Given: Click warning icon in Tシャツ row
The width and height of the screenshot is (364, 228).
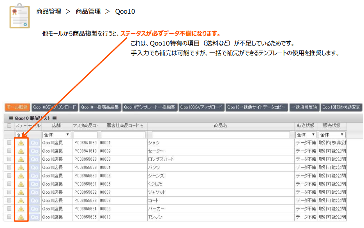Looking at the screenshot, I should pos(21,217).
